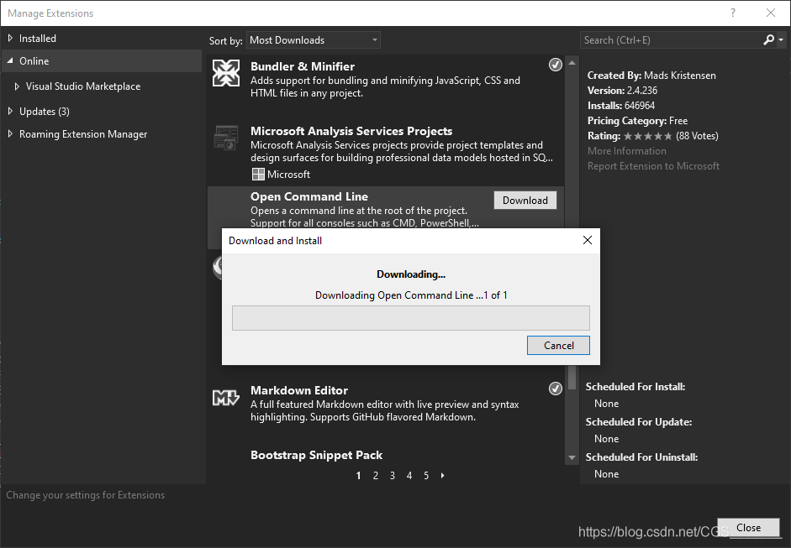791x548 pixels.
Task: Click the installed checkmark on Bundler & Minifier
Action: point(555,64)
